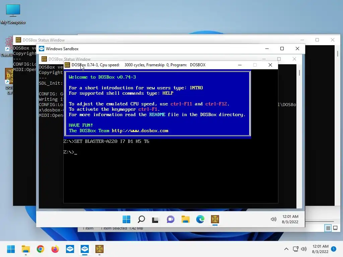Click the '1 item selected 1.42 MB' status text
Image resolution: width=343 pixels, height=257 pixels.
(x=122, y=228)
